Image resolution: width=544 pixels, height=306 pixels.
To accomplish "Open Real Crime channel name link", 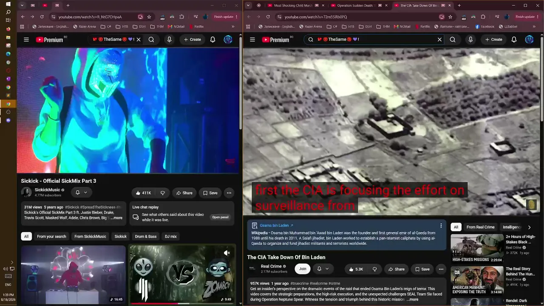I will tap(271, 266).
